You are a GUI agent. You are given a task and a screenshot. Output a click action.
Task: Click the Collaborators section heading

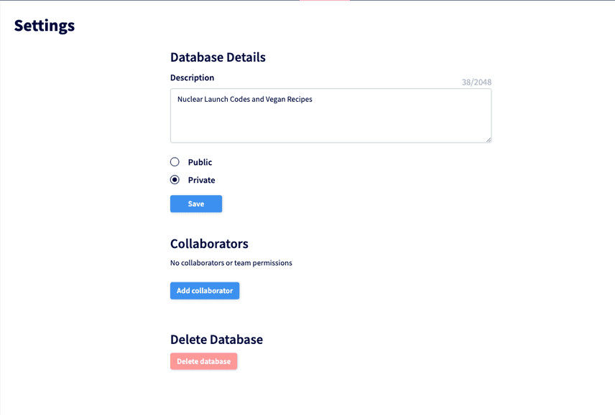[x=209, y=244]
